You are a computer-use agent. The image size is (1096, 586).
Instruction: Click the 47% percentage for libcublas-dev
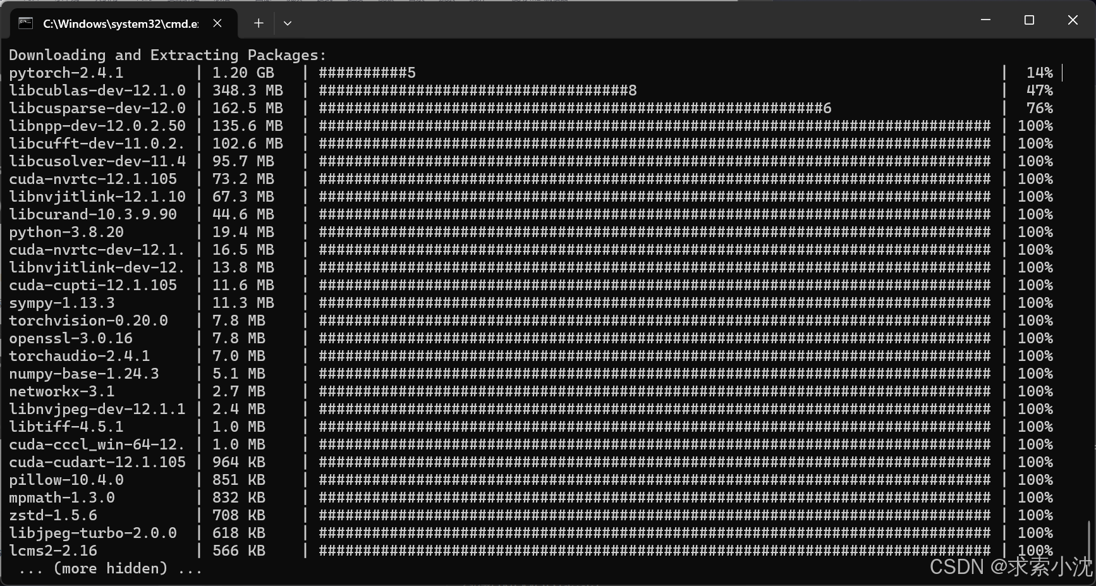1040,90
